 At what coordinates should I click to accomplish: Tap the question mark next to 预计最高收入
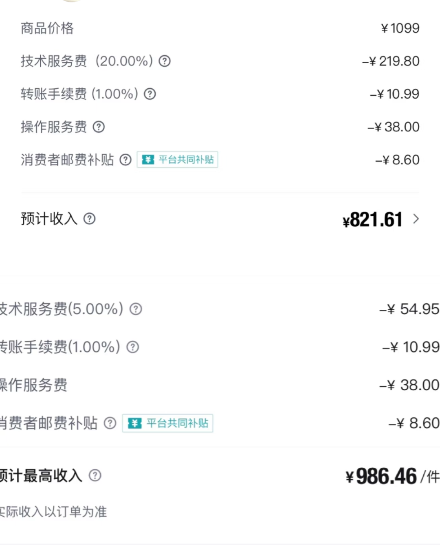click(x=95, y=475)
